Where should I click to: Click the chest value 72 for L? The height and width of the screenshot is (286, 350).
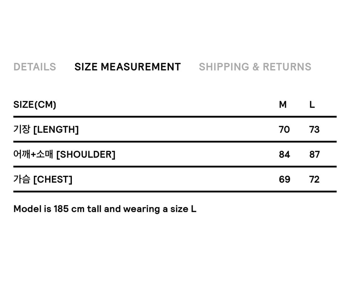(x=314, y=179)
